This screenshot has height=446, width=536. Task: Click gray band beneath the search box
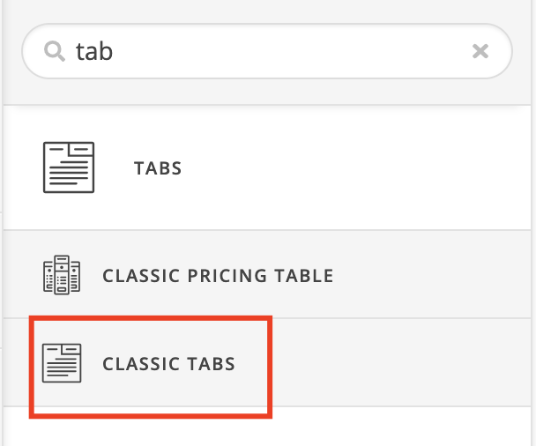click(x=267, y=92)
